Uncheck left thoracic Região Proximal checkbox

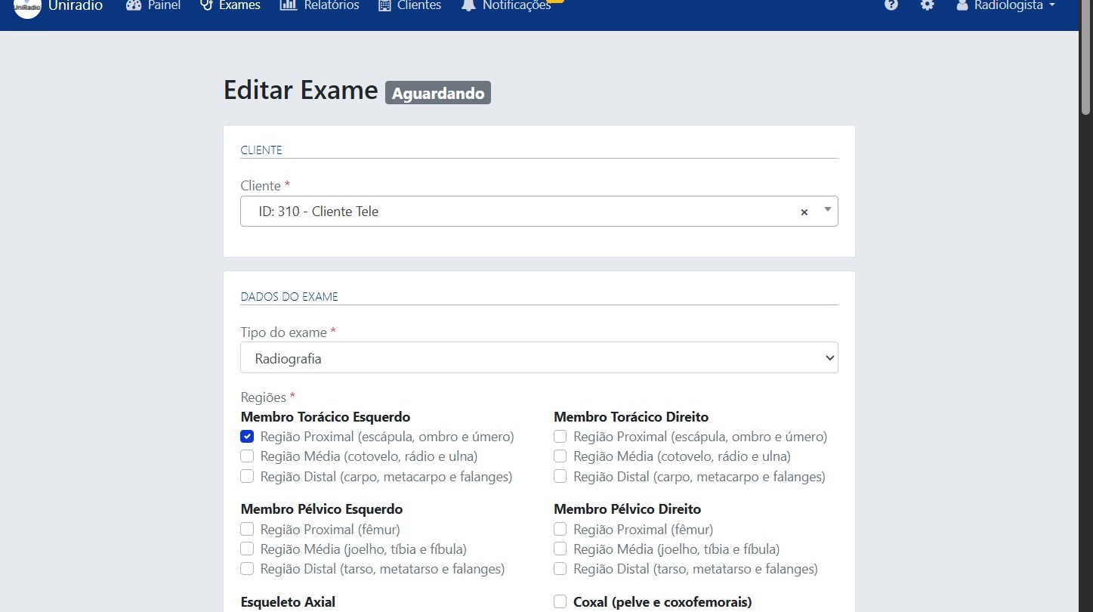click(247, 437)
